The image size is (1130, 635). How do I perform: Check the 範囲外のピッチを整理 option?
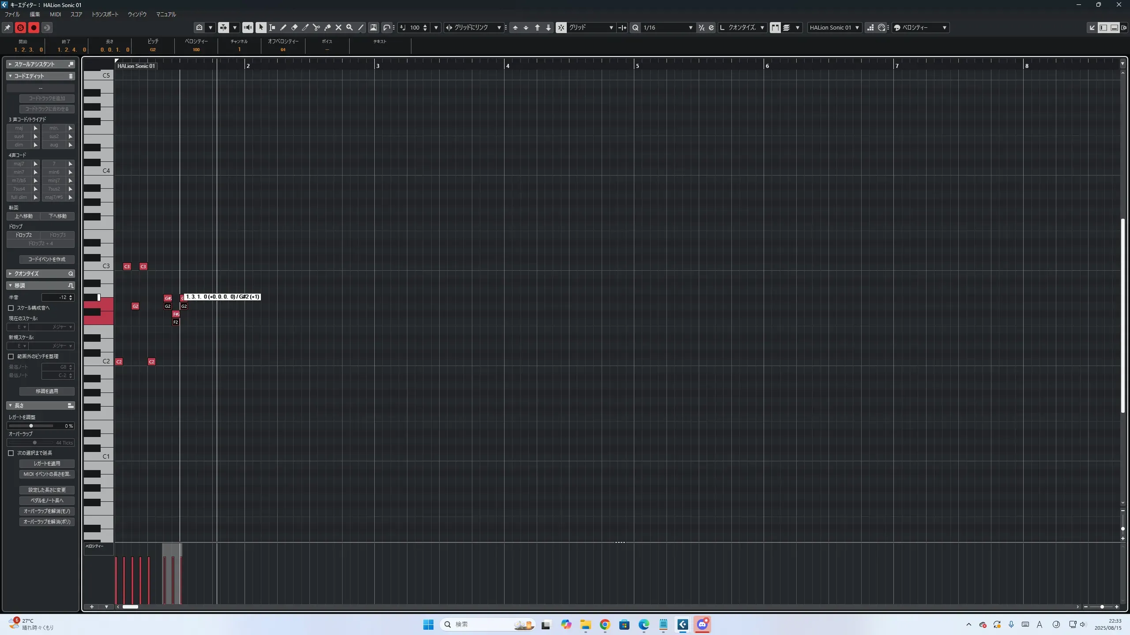(11, 356)
